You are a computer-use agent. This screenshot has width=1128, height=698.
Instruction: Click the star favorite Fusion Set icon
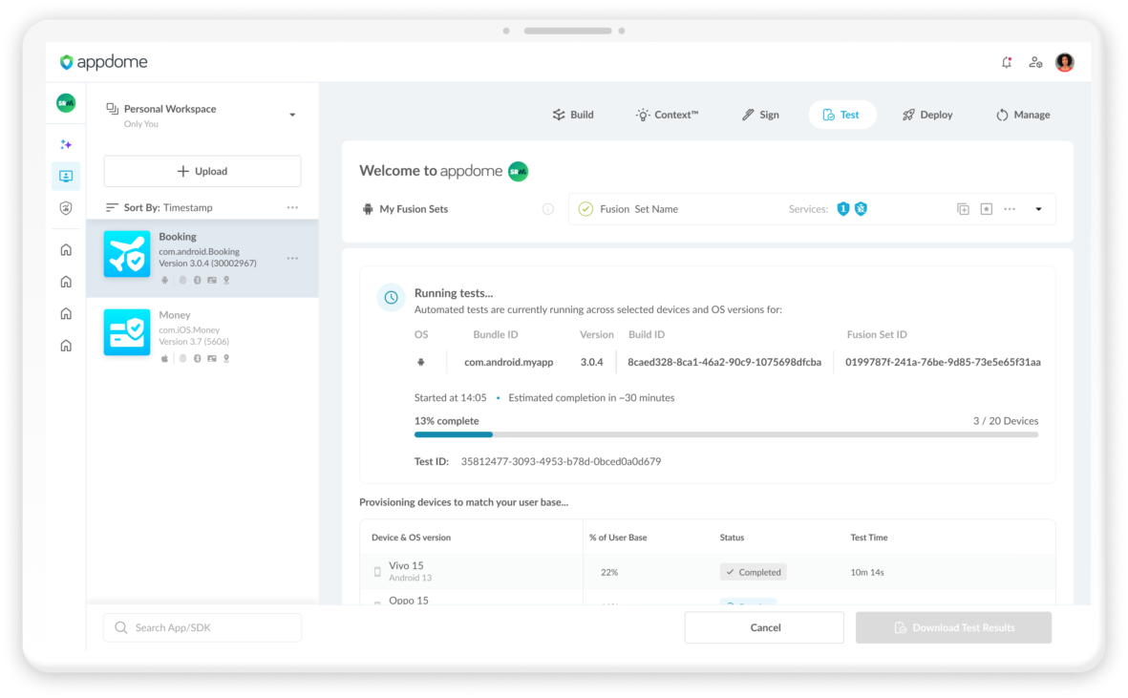point(987,209)
